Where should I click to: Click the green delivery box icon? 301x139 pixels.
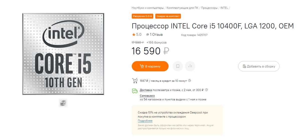pyautogui.click(x=135, y=91)
